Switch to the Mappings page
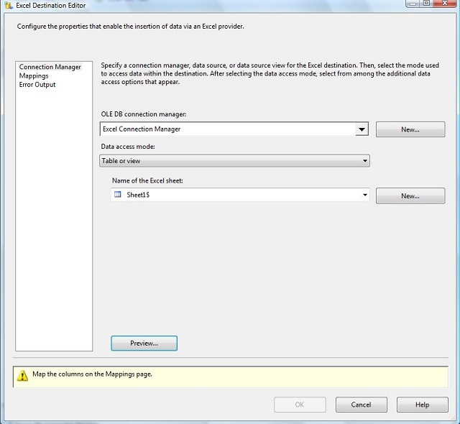This screenshot has width=460, height=424. [x=34, y=75]
